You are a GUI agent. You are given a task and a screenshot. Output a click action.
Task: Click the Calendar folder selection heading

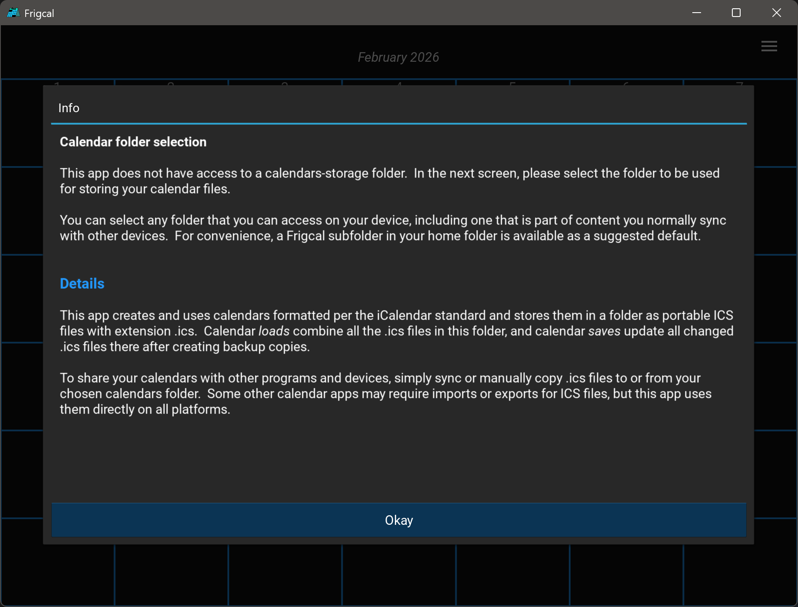tap(133, 142)
